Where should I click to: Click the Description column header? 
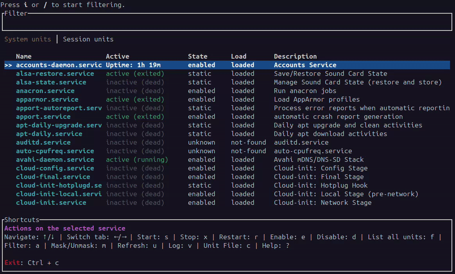[295, 56]
